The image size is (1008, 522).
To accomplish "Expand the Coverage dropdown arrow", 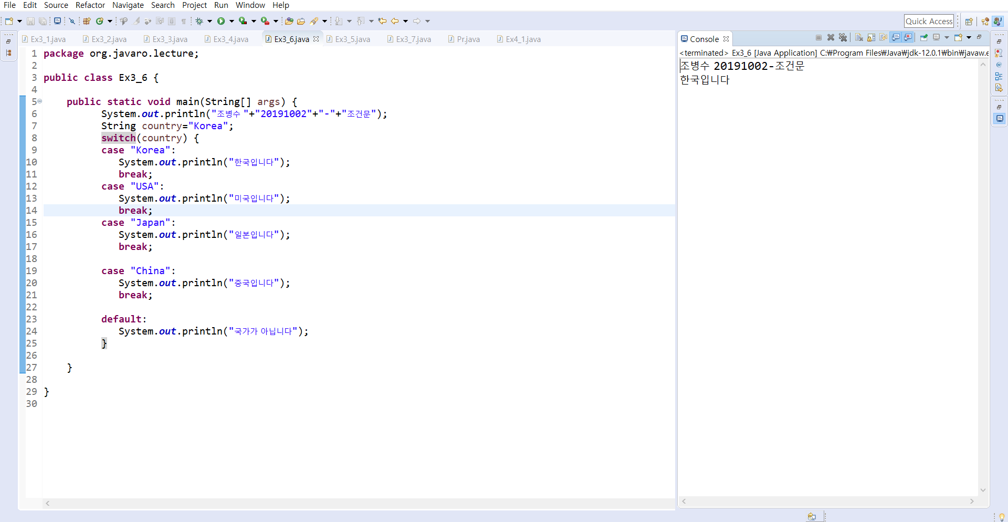I will pyautogui.click(x=254, y=21).
